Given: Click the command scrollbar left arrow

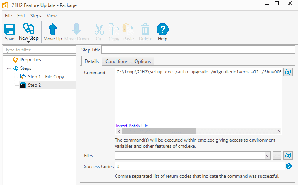Looking at the screenshot, I should (x=119, y=131).
